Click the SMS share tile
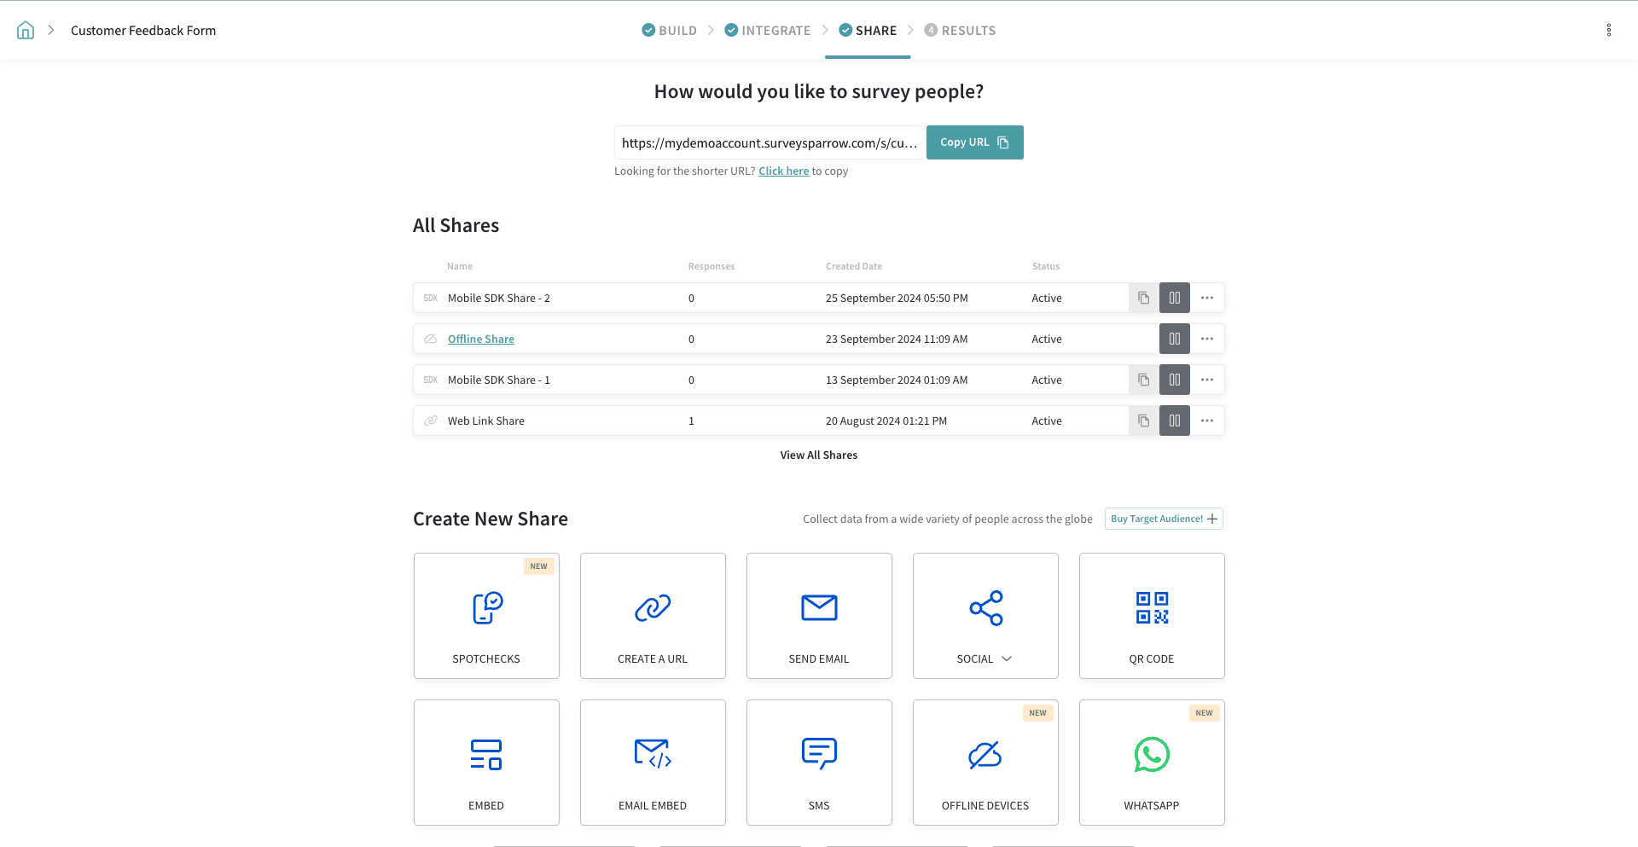The width and height of the screenshot is (1638, 847). click(x=818, y=763)
